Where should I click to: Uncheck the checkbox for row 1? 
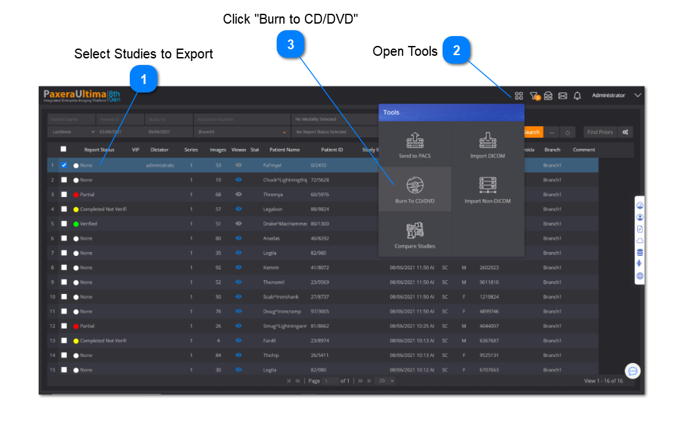(64, 165)
